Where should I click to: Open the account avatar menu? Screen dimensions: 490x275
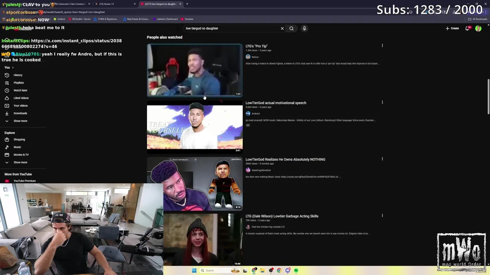coord(478,28)
